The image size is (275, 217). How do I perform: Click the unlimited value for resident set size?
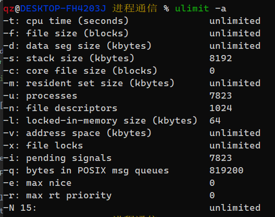pyautogui.click(x=235, y=83)
